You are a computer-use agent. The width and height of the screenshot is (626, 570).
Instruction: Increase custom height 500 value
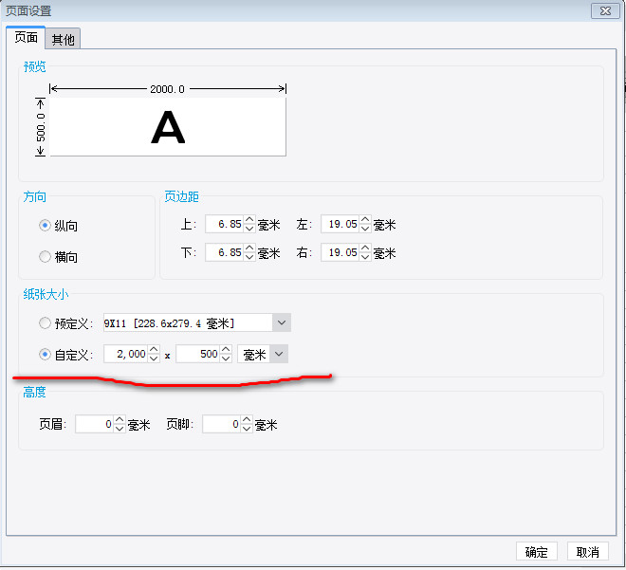coord(226,349)
